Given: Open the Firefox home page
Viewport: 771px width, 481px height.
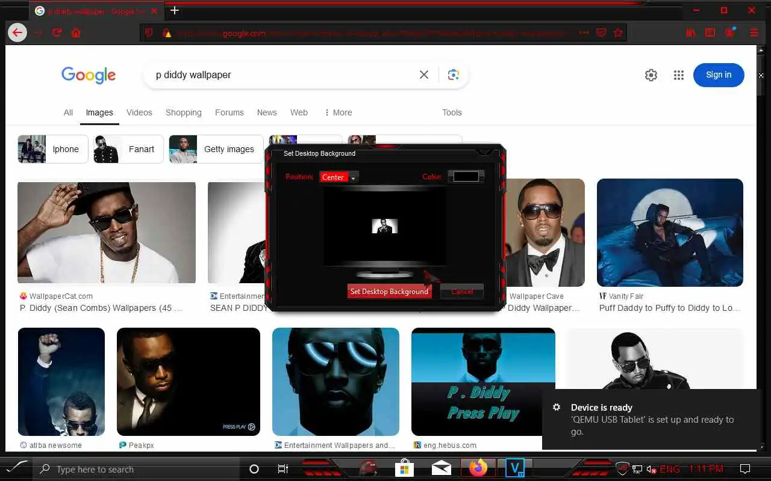Looking at the screenshot, I should 76,32.
